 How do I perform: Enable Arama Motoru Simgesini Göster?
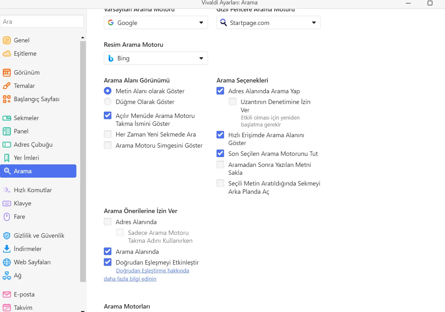pos(108,145)
